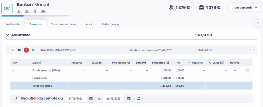Click the 27/09/2022 start date field

[x=76, y=98]
